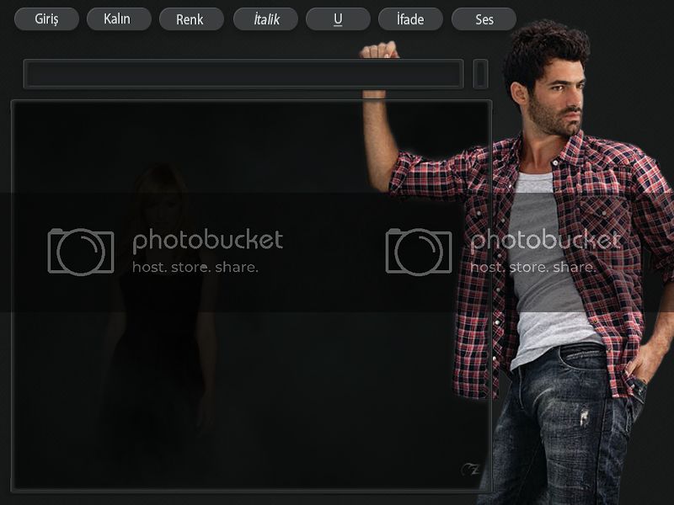Toggle sound with the Ses button
This screenshot has height=505, width=674.
pos(484,19)
